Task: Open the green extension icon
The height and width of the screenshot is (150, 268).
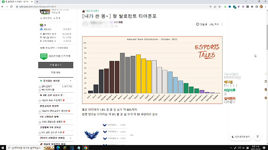Action: pos(225,7)
